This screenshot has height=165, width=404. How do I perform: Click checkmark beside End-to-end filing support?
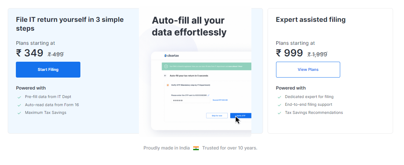coord(279,105)
